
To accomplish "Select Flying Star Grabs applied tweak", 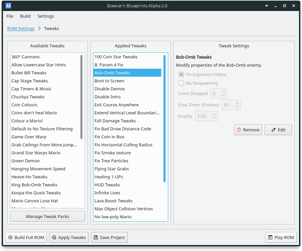I will pyautogui.click(x=127, y=169).
